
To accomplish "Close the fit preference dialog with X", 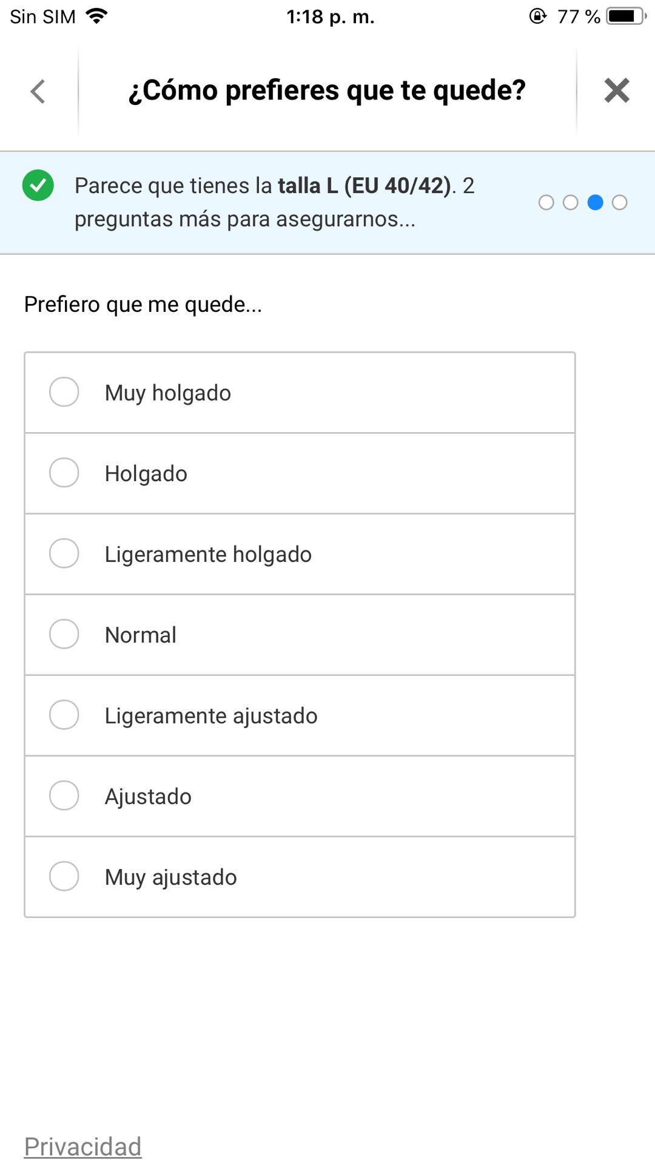I will pyautogui.click(x=616, y=90).
